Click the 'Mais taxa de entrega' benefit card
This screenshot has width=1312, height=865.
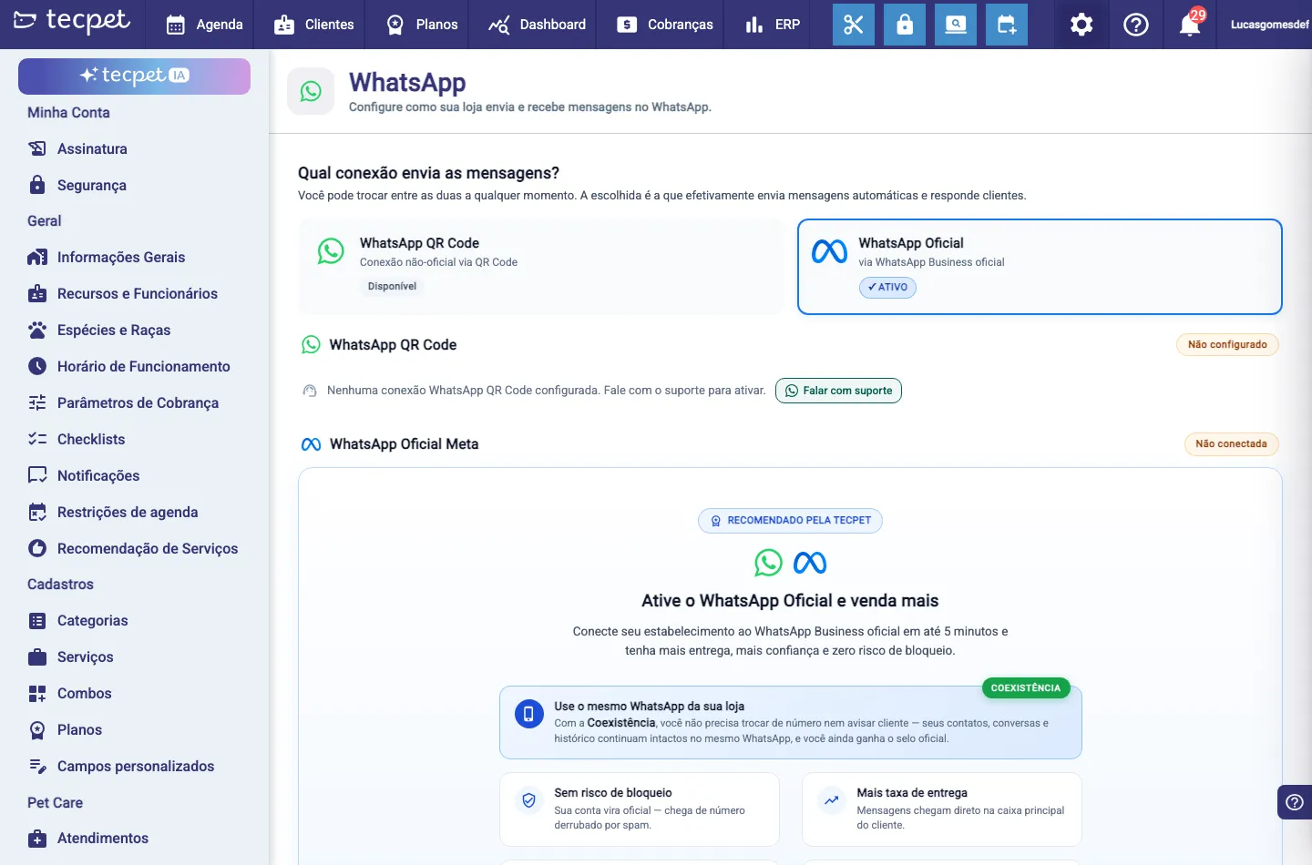(x=941, y=809)
